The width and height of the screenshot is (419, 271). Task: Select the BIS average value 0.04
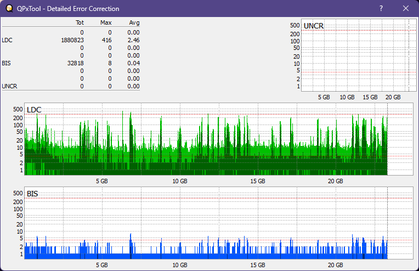coord(133,63)
